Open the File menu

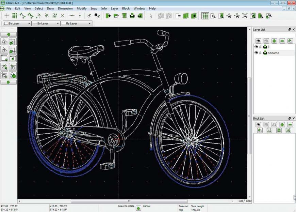(x=9, y=9)
